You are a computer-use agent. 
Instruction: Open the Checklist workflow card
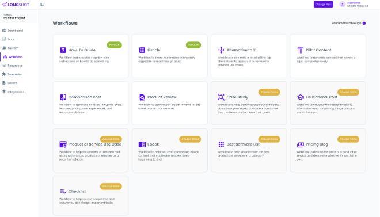pos(90,196)
